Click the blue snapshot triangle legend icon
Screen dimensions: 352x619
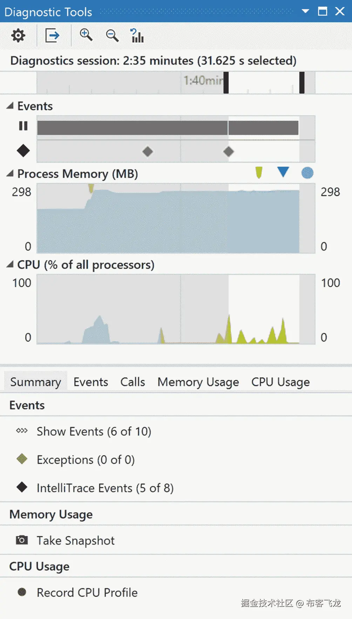pos(283,172)
